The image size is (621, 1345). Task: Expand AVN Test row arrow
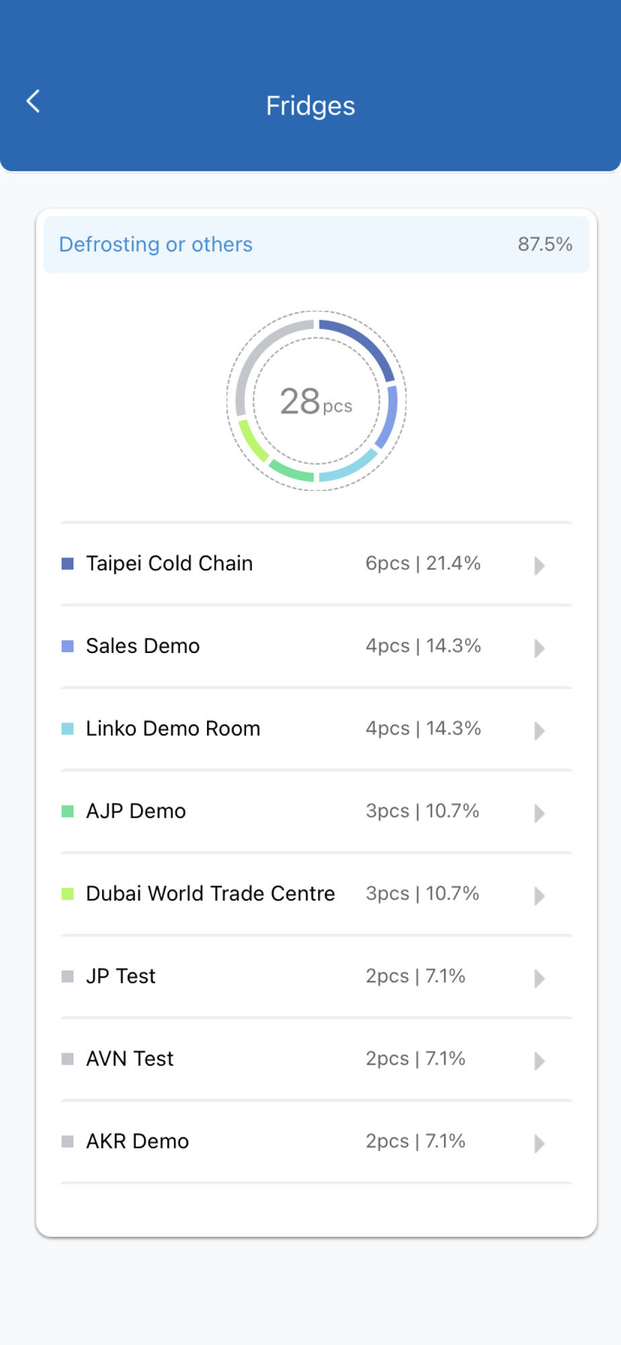pyautogui.click(x=539, y=1061)
